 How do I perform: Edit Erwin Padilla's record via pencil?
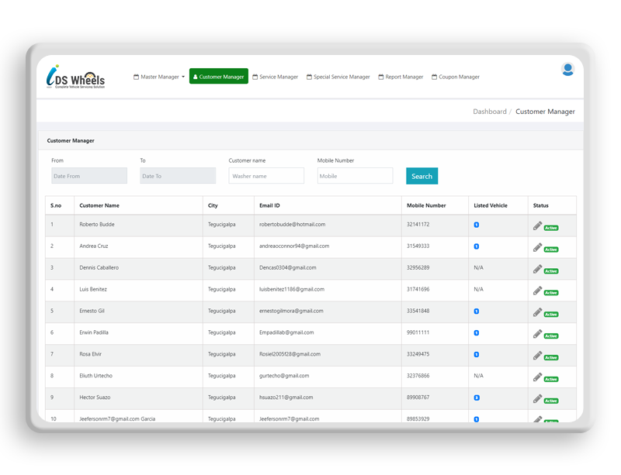click(537, 334)
